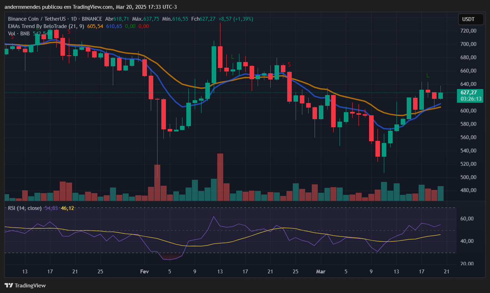Click the low price value Mín.616,55
This screenshot has height=293, width=490.
(175, 19)
